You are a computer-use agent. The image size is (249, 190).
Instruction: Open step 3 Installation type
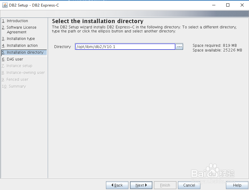coord(18,39)
